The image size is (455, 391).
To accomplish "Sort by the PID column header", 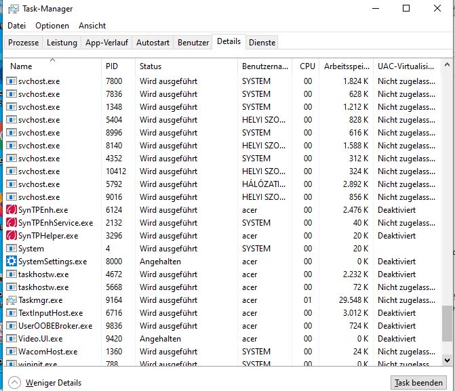I will coord(119,66).
